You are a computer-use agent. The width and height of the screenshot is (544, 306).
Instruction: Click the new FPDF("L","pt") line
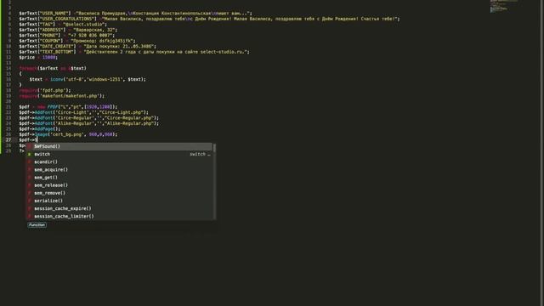click(68, 107)
